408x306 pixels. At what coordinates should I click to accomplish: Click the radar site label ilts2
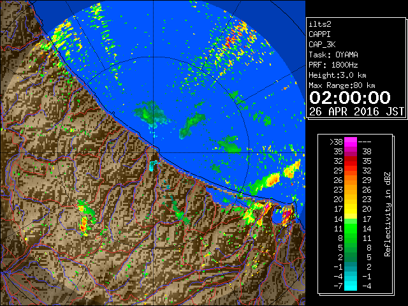click(320, 24)
